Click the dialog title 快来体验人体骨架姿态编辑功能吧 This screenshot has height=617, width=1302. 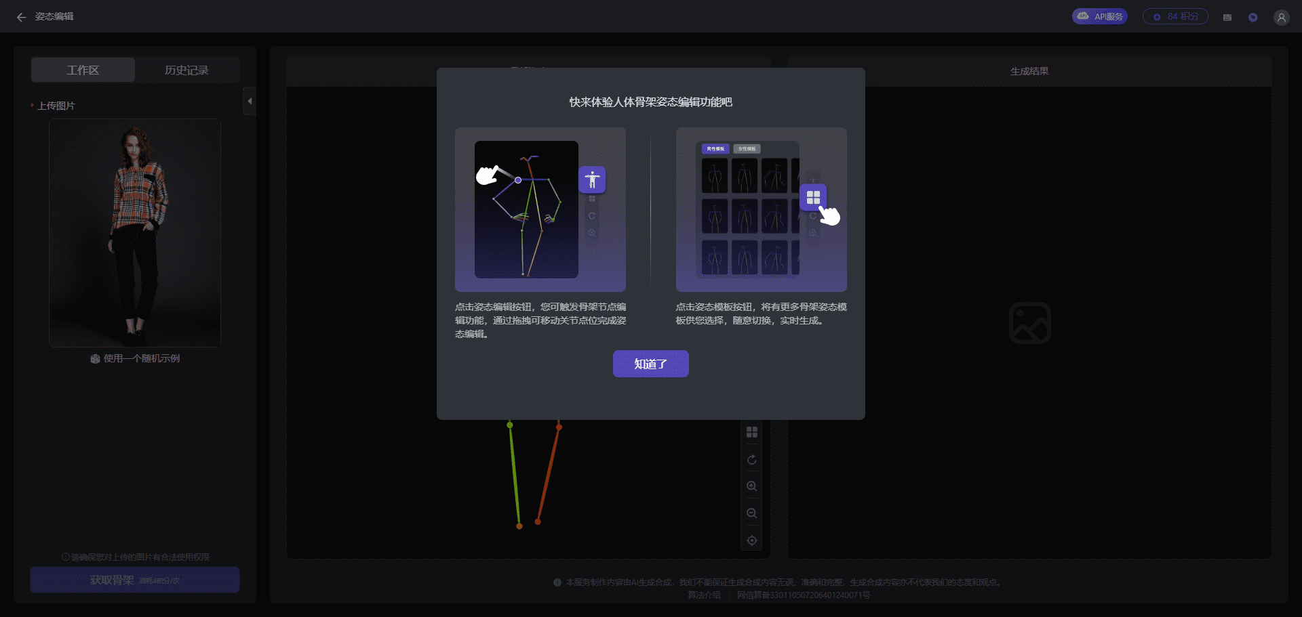click(x=650, y=102)
